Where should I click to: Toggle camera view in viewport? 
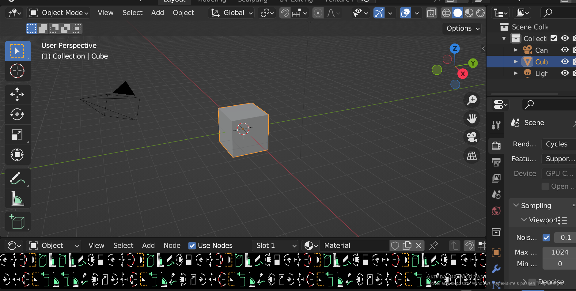point(472,137)
